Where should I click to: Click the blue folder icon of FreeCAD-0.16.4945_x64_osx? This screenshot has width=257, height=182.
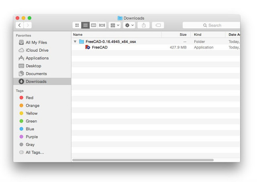point(82,42)
